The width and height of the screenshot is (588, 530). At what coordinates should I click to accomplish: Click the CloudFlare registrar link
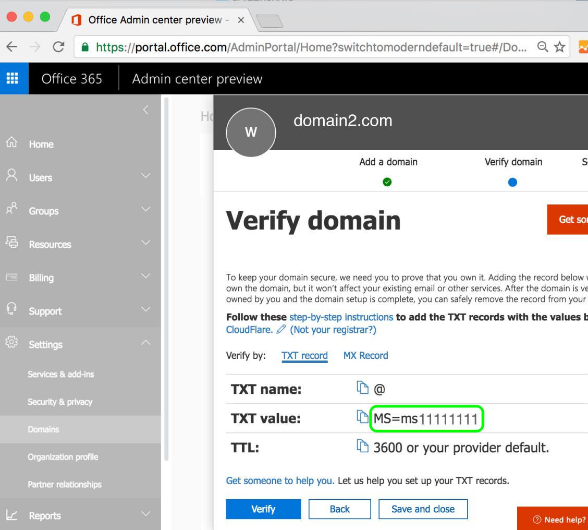pos(249,330)
